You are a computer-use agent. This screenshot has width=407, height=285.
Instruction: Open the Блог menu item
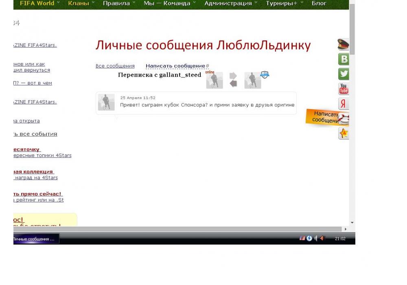click(x=319, y=3)
